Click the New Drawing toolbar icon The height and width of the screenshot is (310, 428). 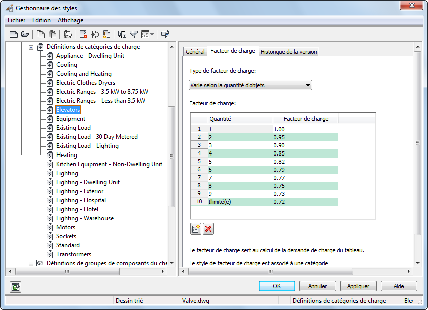pos(14,34)
